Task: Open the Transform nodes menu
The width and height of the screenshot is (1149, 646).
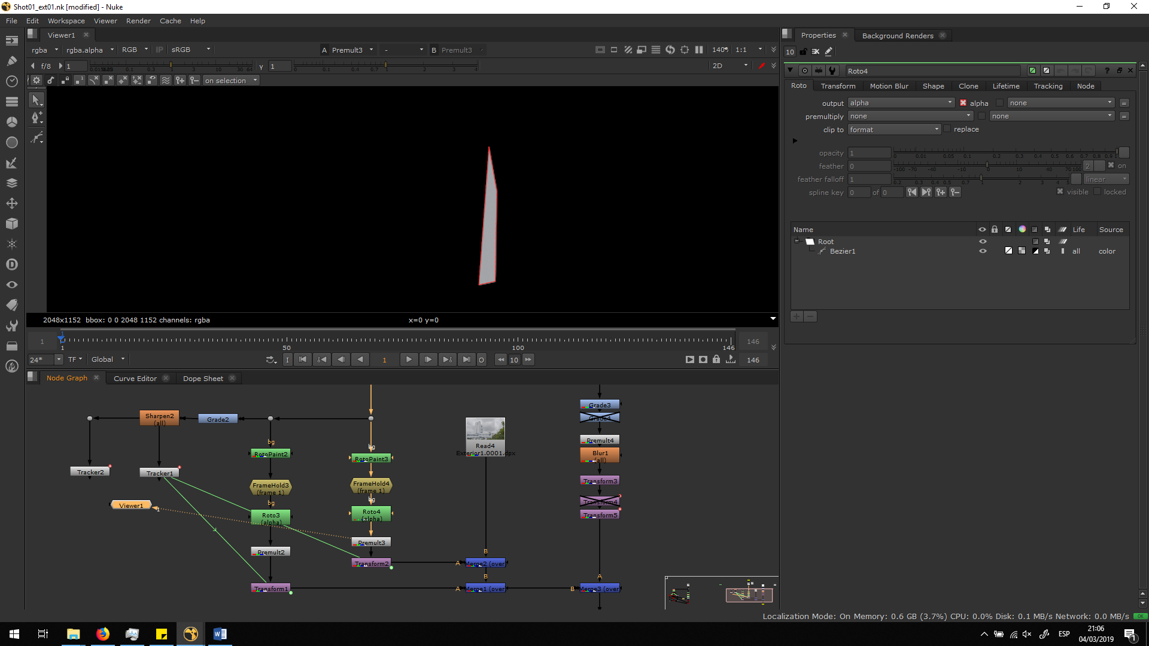Action: point(11,203)
